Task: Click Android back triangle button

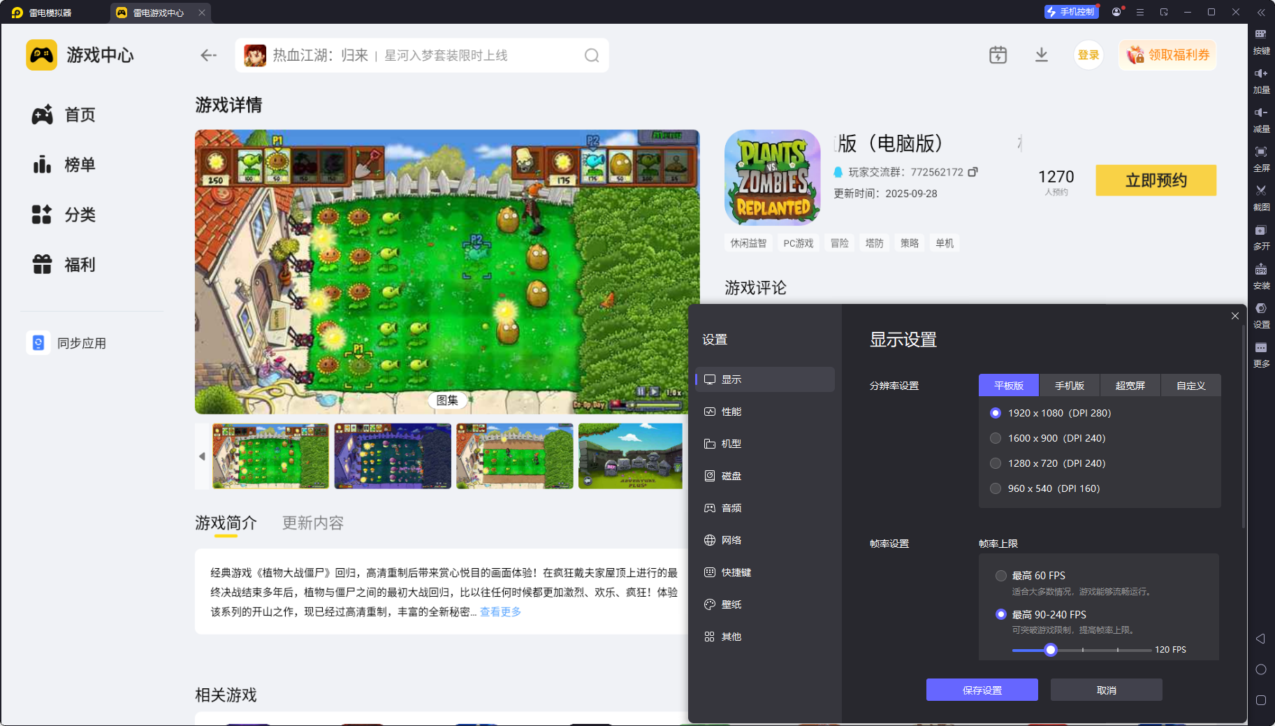Action: point(1261,639)
